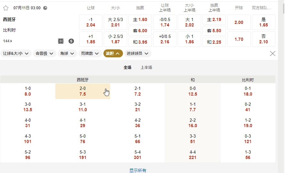Select kickoff odds 1.70

(239, 39)
